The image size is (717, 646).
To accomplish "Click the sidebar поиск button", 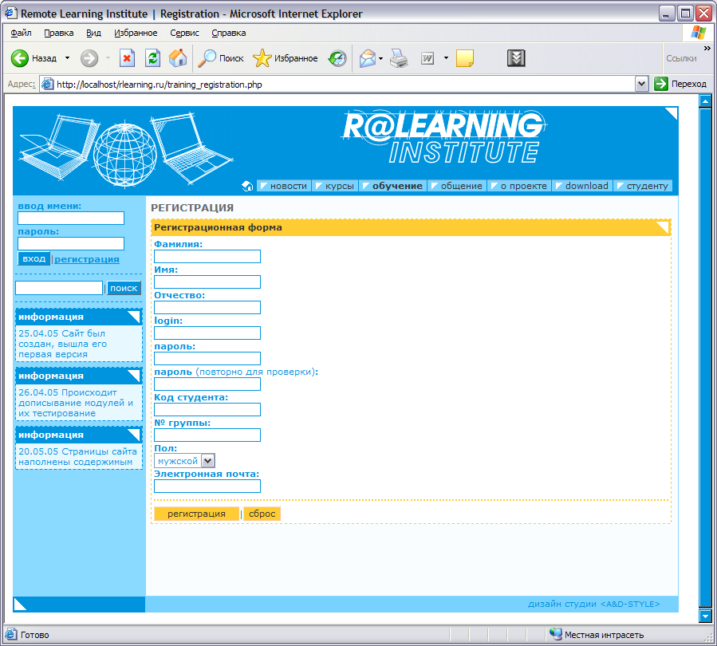I will click(124, 288).
